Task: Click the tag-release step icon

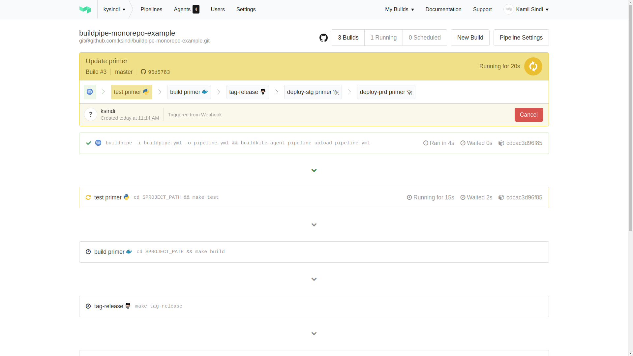Action: (x=263, y=92)
